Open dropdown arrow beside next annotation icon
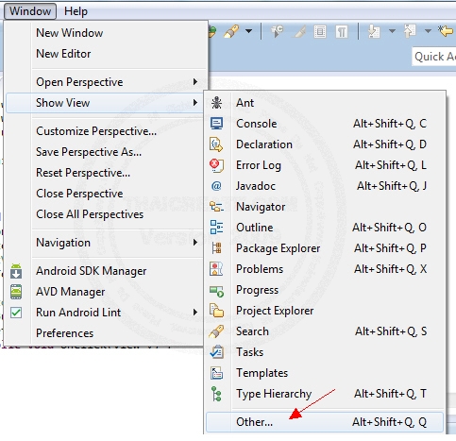456x441 pixels. (392, 31)
